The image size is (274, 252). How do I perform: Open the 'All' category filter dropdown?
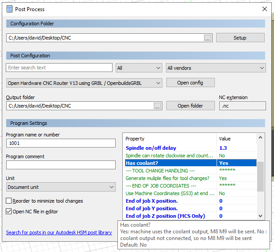(x=138, y=68)
